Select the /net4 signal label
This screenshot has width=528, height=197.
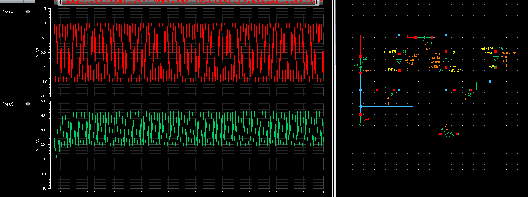(x=8, y=12)
